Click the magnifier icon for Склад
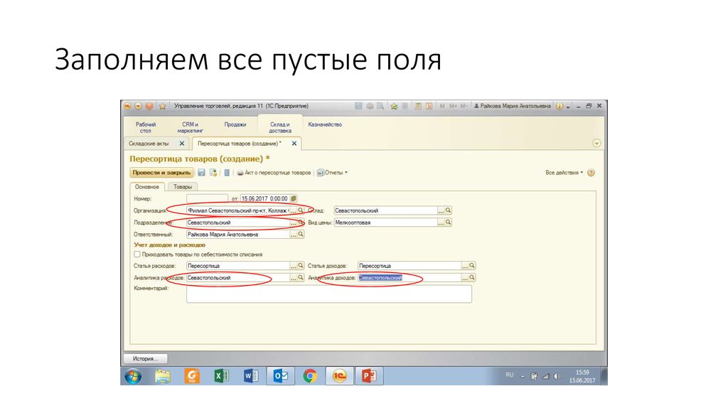The width and height of the screenshot is (728, 408). tap(448, 210)
